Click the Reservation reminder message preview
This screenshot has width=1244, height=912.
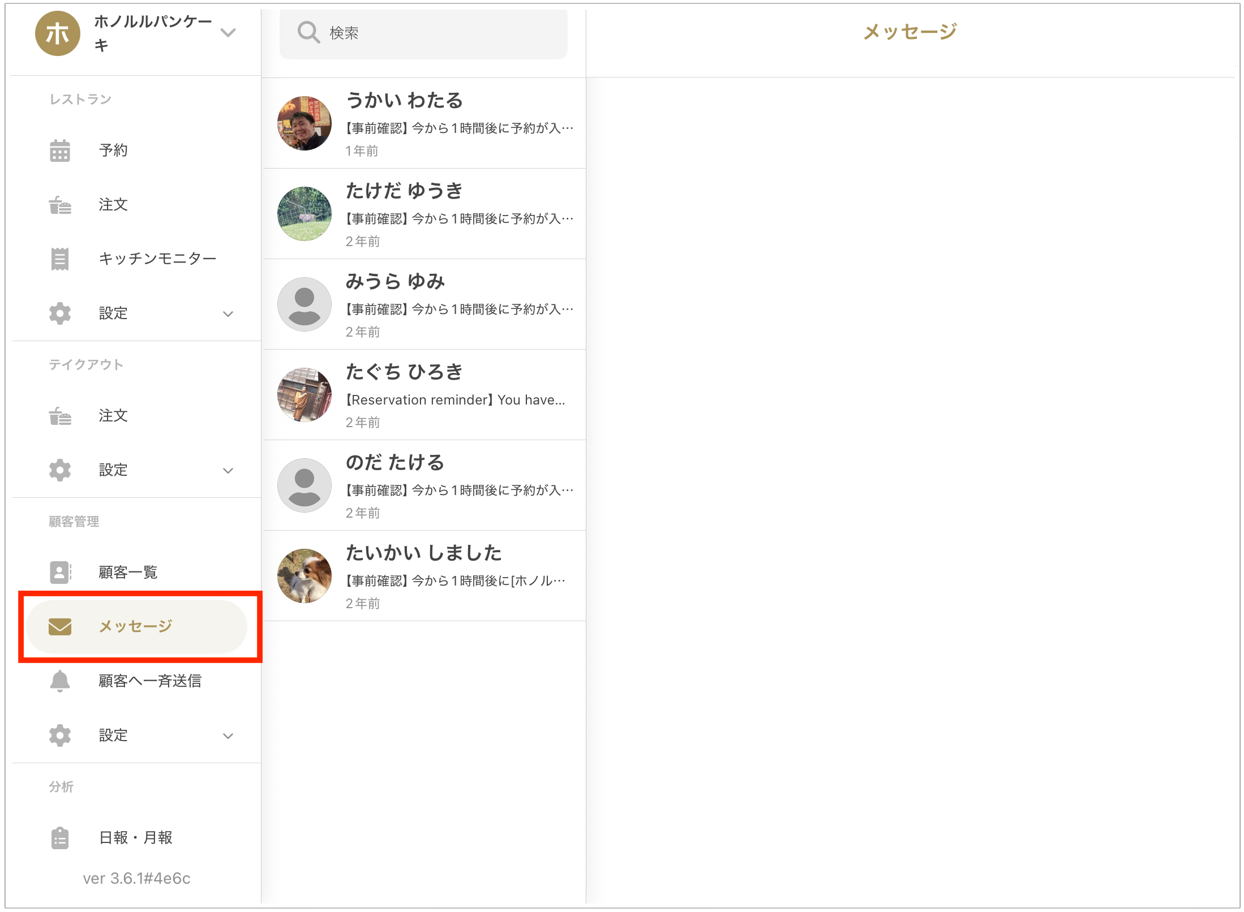(456, 400)
